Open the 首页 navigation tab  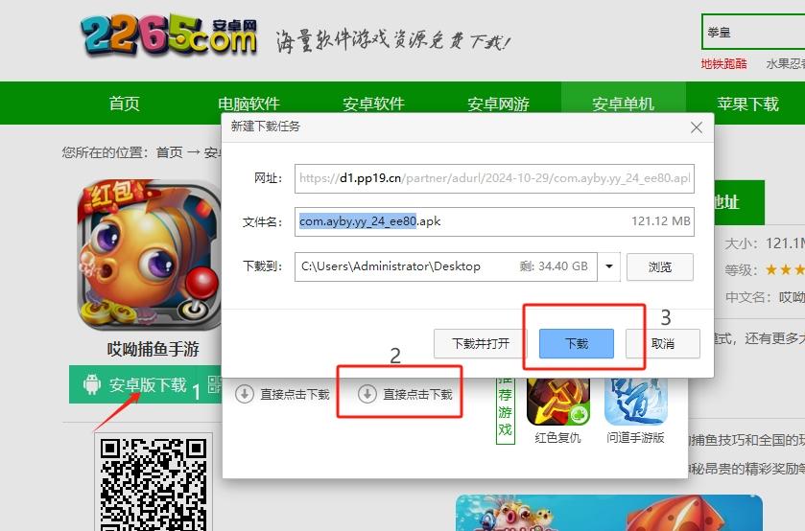pos(125,104)
